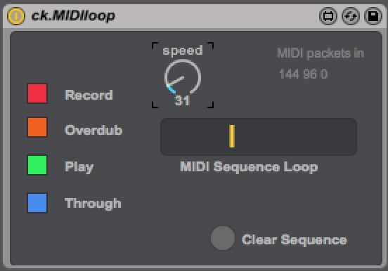Select the ck.MIDIloop device title
This screenshot has height=271, width=388.
73,16
